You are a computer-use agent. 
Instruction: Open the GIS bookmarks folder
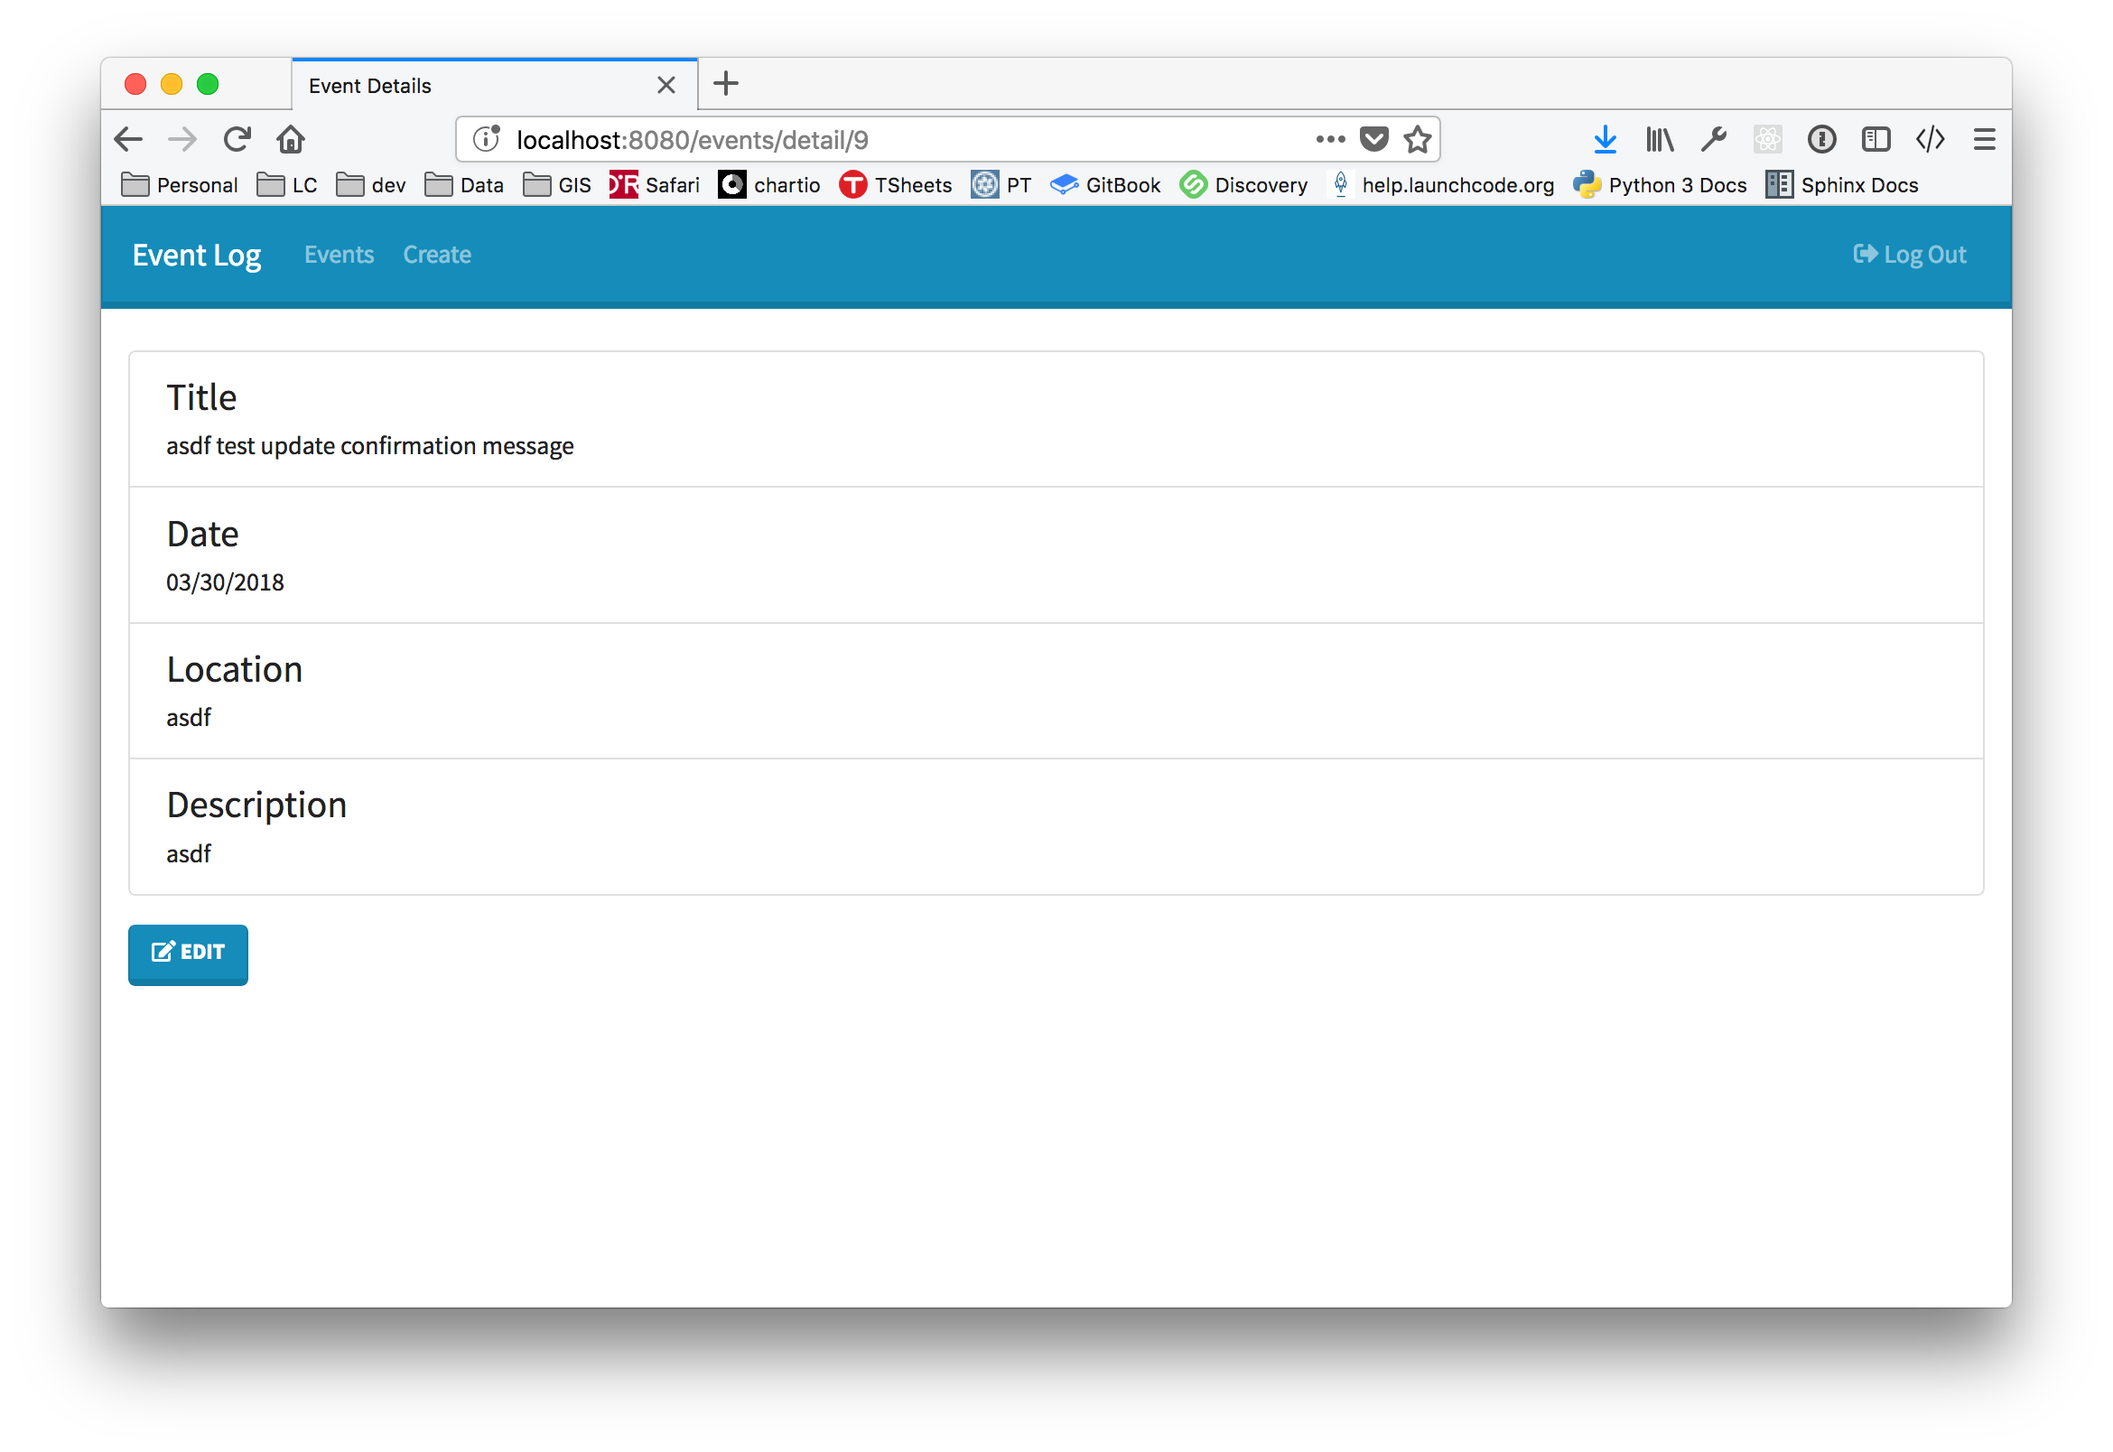[557, 186]
